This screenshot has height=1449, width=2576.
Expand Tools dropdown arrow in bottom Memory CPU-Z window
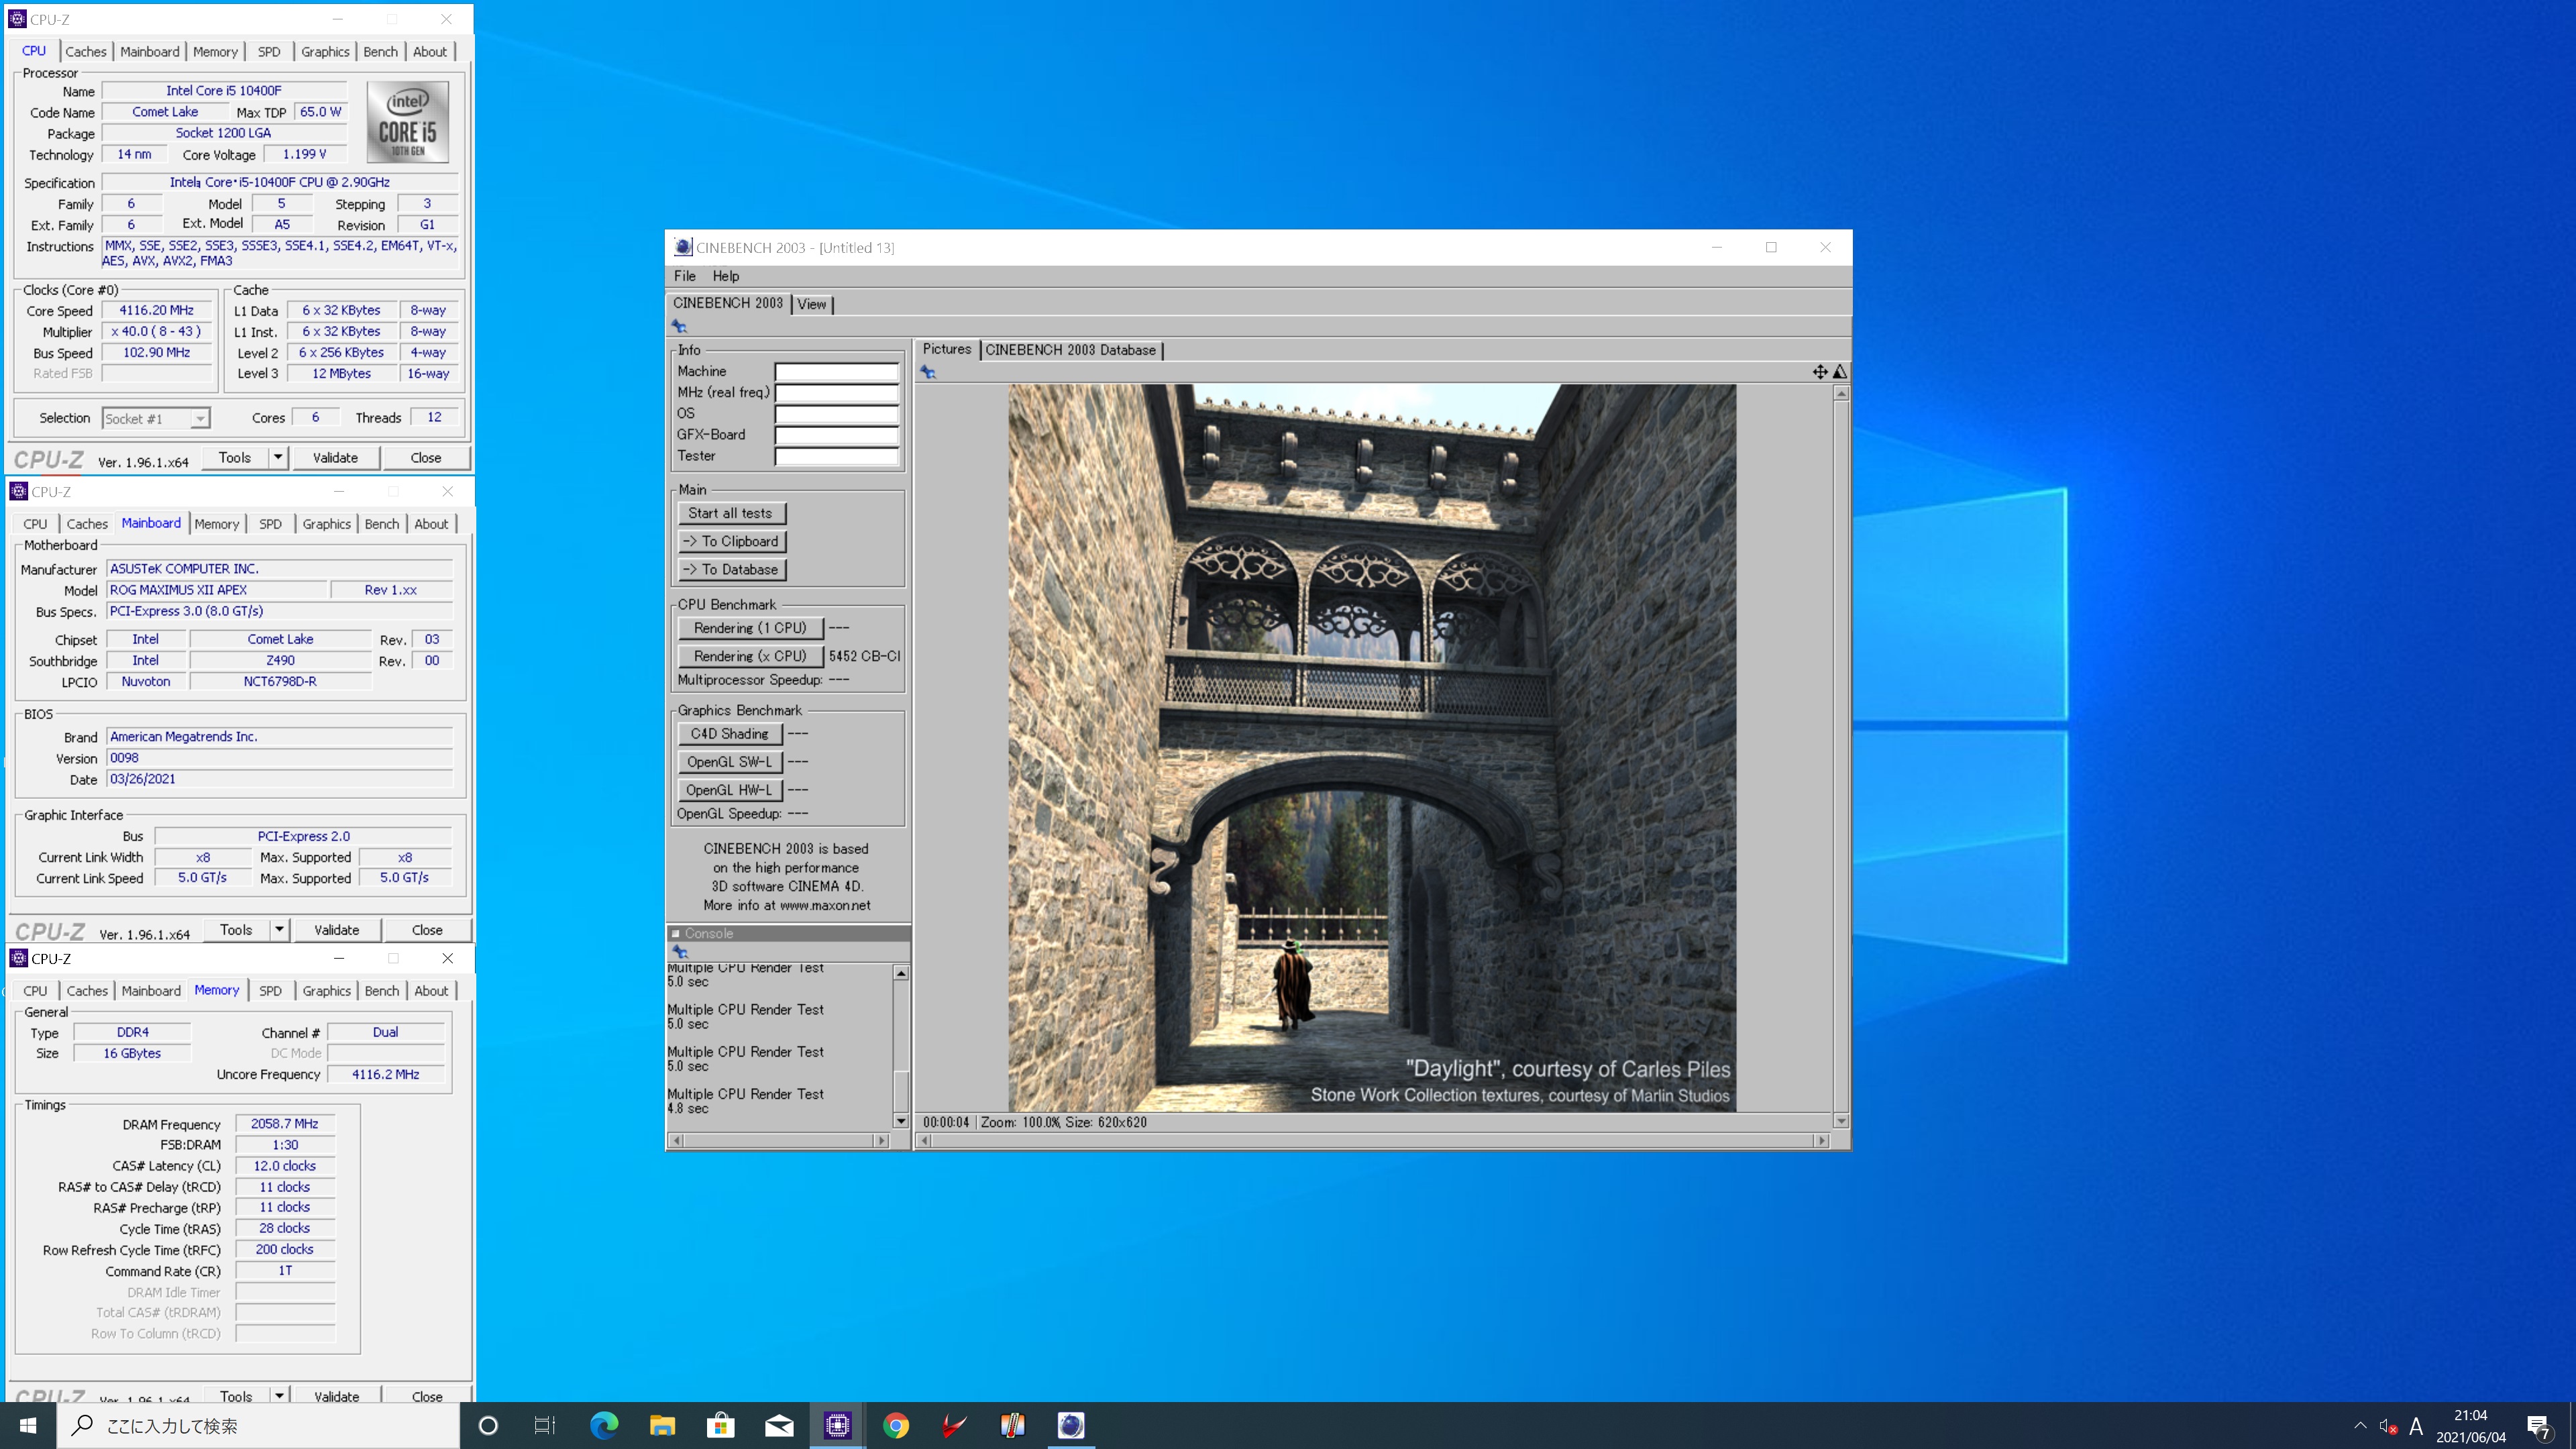pos(279,1396)
